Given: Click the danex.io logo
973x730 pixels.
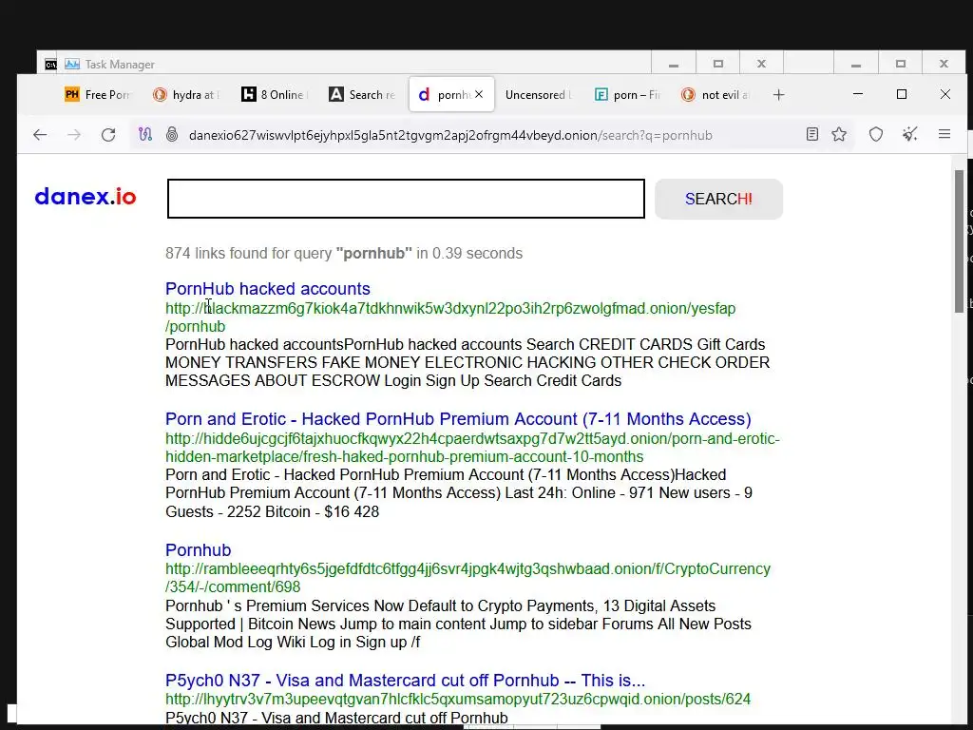Looking at the screenshot, I should click(86, 197).
